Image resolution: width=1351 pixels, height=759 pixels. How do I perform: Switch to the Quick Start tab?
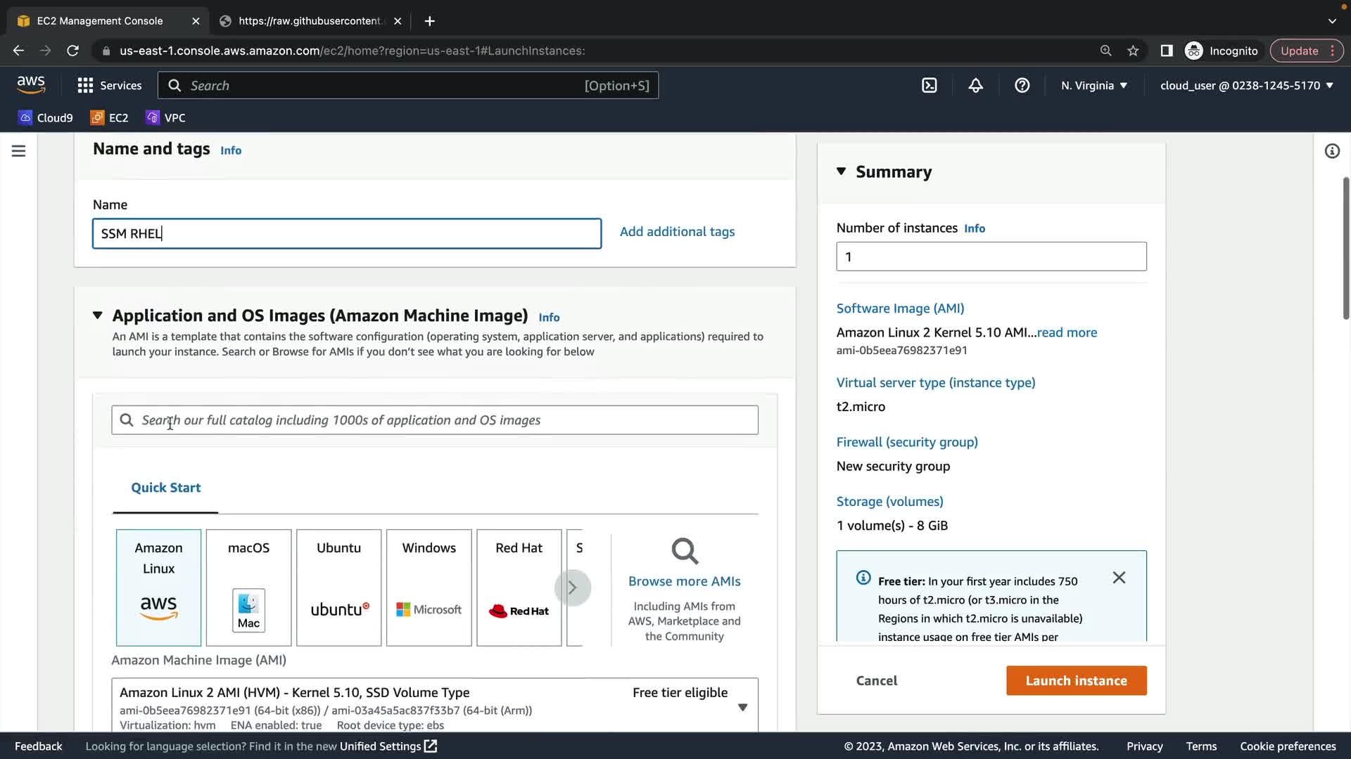[x=165, y=488]
